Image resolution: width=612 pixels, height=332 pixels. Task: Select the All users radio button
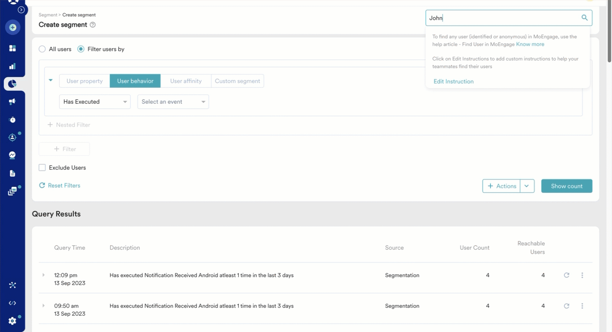click(42, 49)
